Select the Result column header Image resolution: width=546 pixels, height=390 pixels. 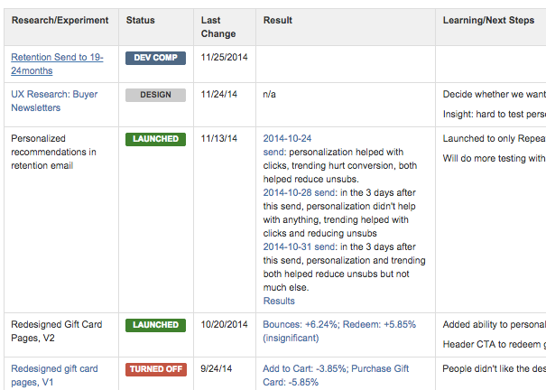pyautogui.click(x=278, y=20)
